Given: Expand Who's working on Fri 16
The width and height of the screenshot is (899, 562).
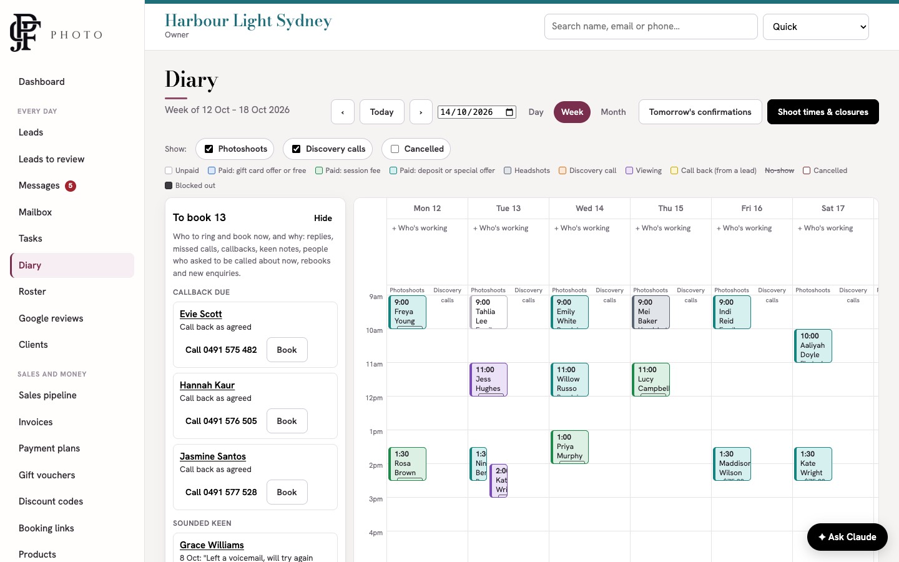Looking at the screenshot, I should pyautogui.click(x=744, y=228).
